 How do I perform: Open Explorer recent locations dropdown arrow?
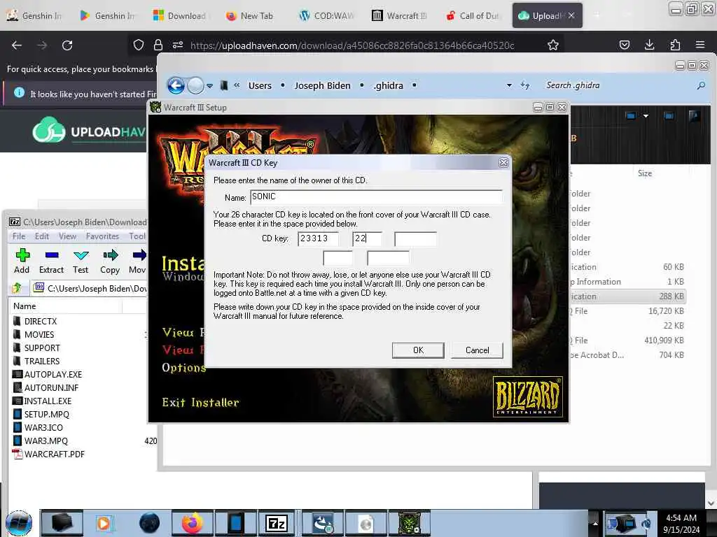pos(209,85)
